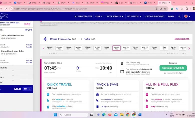Select Sun 24, Nov date
195x118 pixels.
coord(116,48)
